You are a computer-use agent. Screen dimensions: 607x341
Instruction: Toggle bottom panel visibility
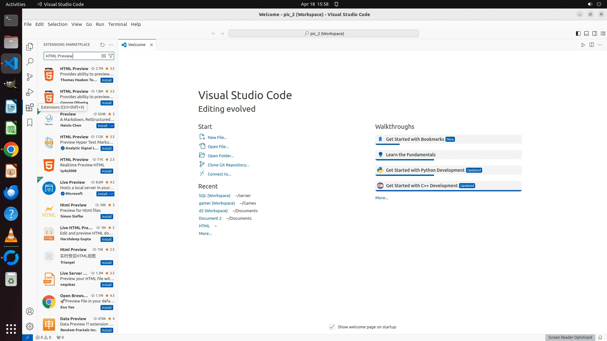pos(586,33)
